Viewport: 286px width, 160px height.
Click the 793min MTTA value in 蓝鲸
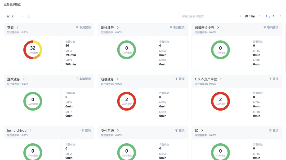point(71,55)
